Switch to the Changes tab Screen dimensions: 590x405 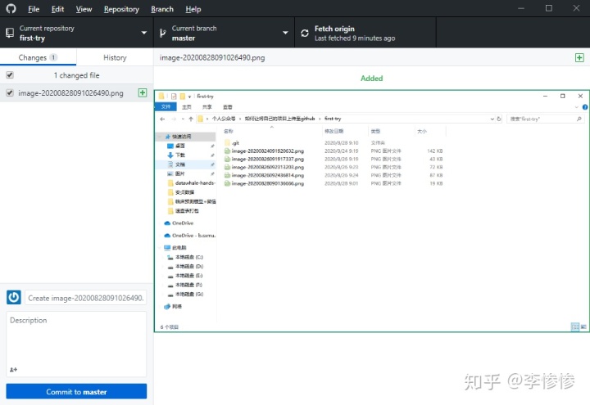[38, 57]
